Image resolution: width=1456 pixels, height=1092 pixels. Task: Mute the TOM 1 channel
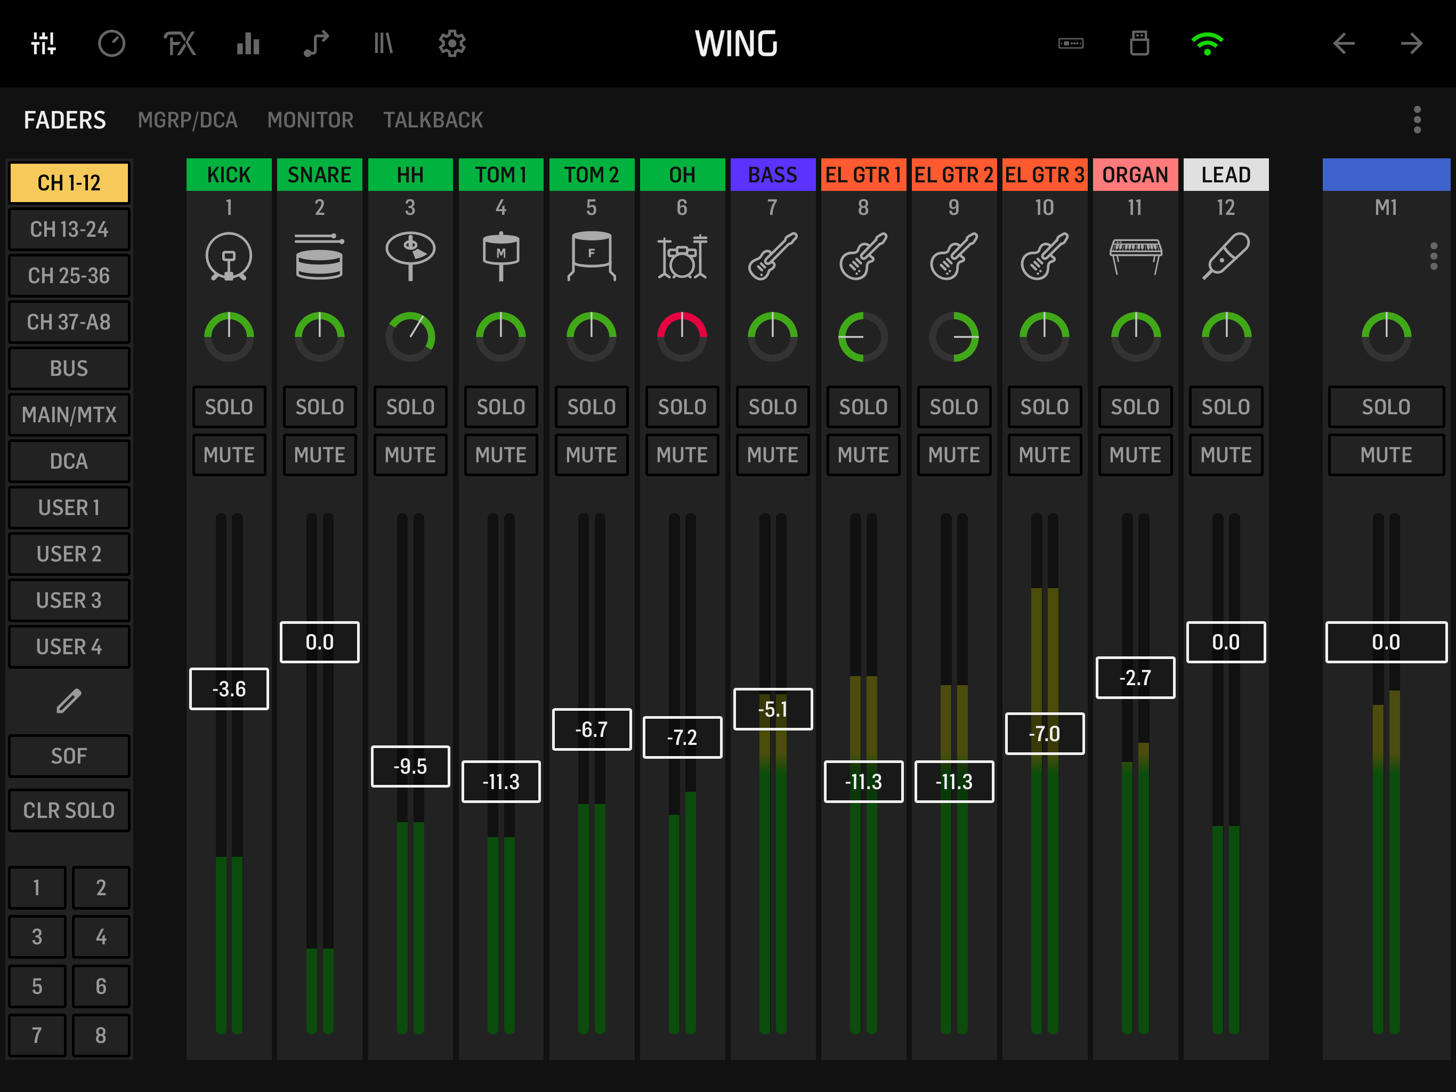click(501, 455)
